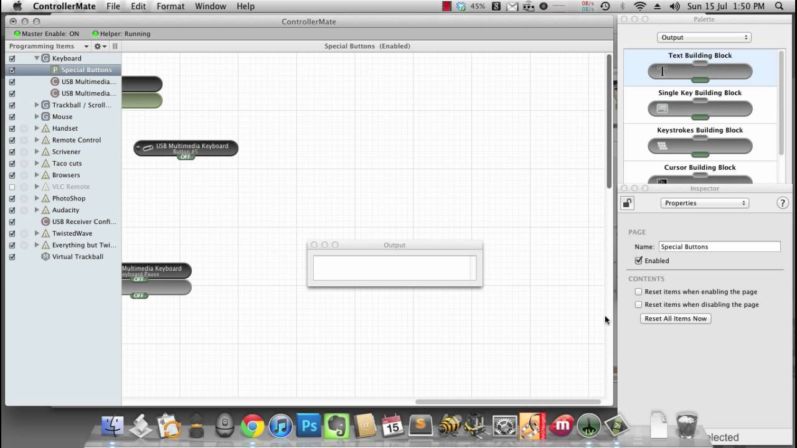Open the Inspector Properties dropdown
The width and height of the screenshot is (797, 448).
click(704, 203)
